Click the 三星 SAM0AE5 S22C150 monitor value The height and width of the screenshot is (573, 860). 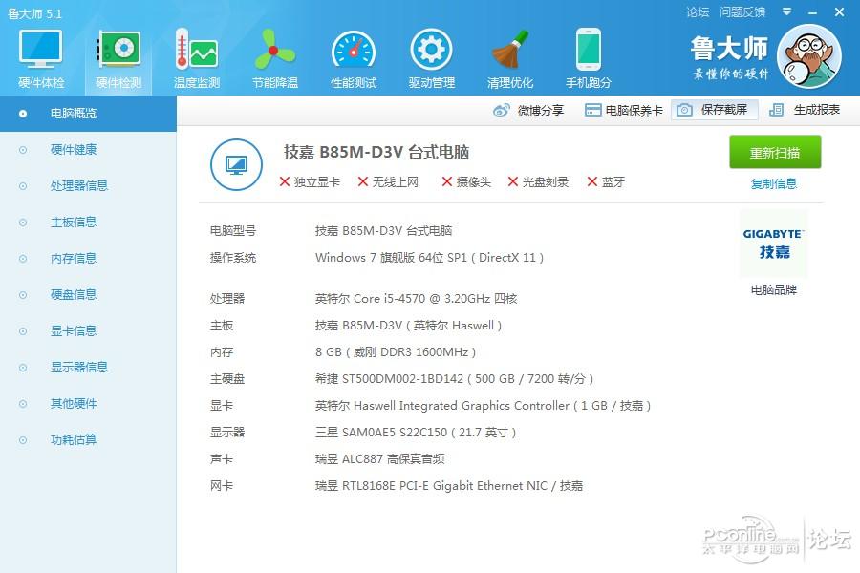[x=416, y=433]
